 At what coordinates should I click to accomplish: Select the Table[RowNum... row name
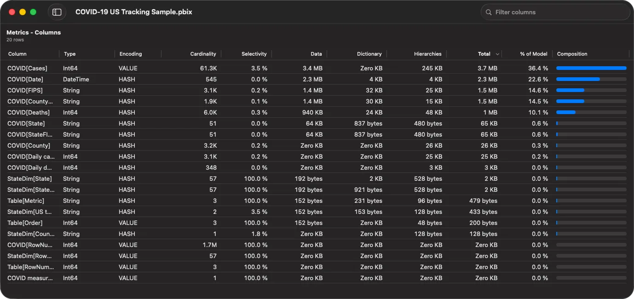[30, 267]
